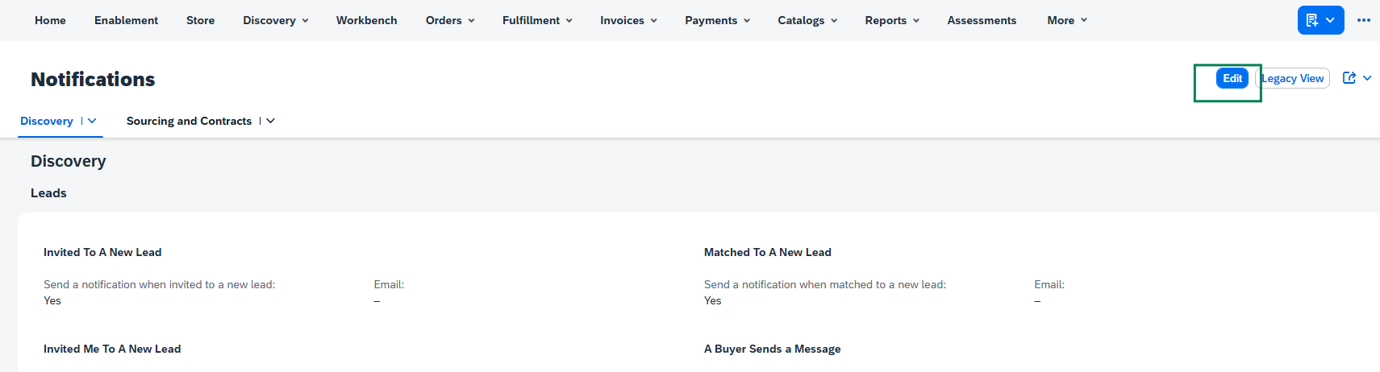1380x372 pixels.
Task: Switch to Sourcing and Contracts tab
Action: (189, 121)
